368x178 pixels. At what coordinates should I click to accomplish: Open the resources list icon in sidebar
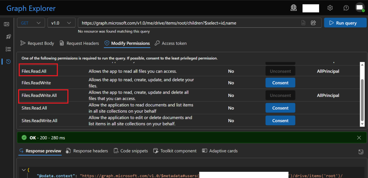8,49
